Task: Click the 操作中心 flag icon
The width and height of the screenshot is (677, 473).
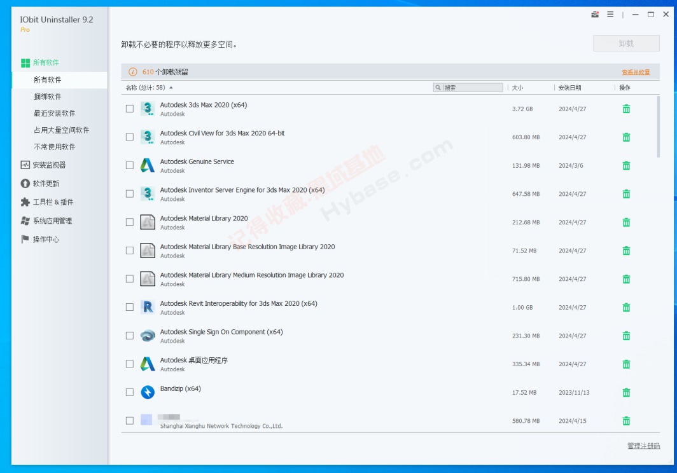Action: (x=25, y=239)
